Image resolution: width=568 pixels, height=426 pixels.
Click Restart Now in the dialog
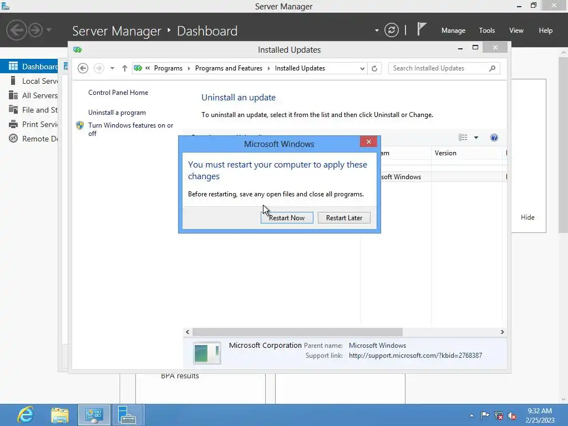(287, 217)
